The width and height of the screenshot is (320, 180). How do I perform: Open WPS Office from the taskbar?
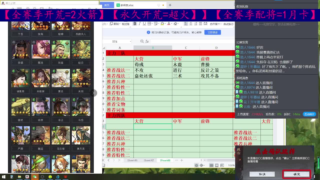coord(65,177)
